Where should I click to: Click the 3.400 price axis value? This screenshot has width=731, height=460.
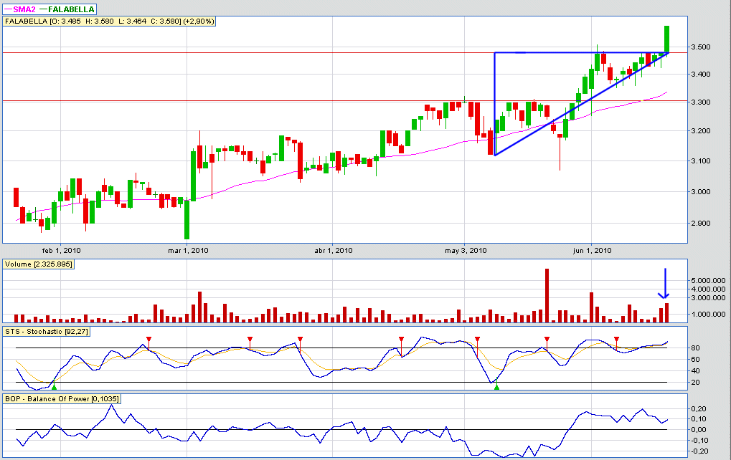(701, 75)
